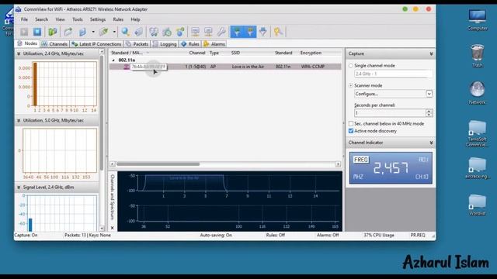Click the Seconds per channel input field
This screenshot has width=497, height=279.
click(x=390, y=113)
